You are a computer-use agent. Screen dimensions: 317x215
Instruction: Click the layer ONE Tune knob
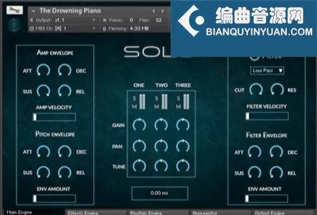coord(139,166)
